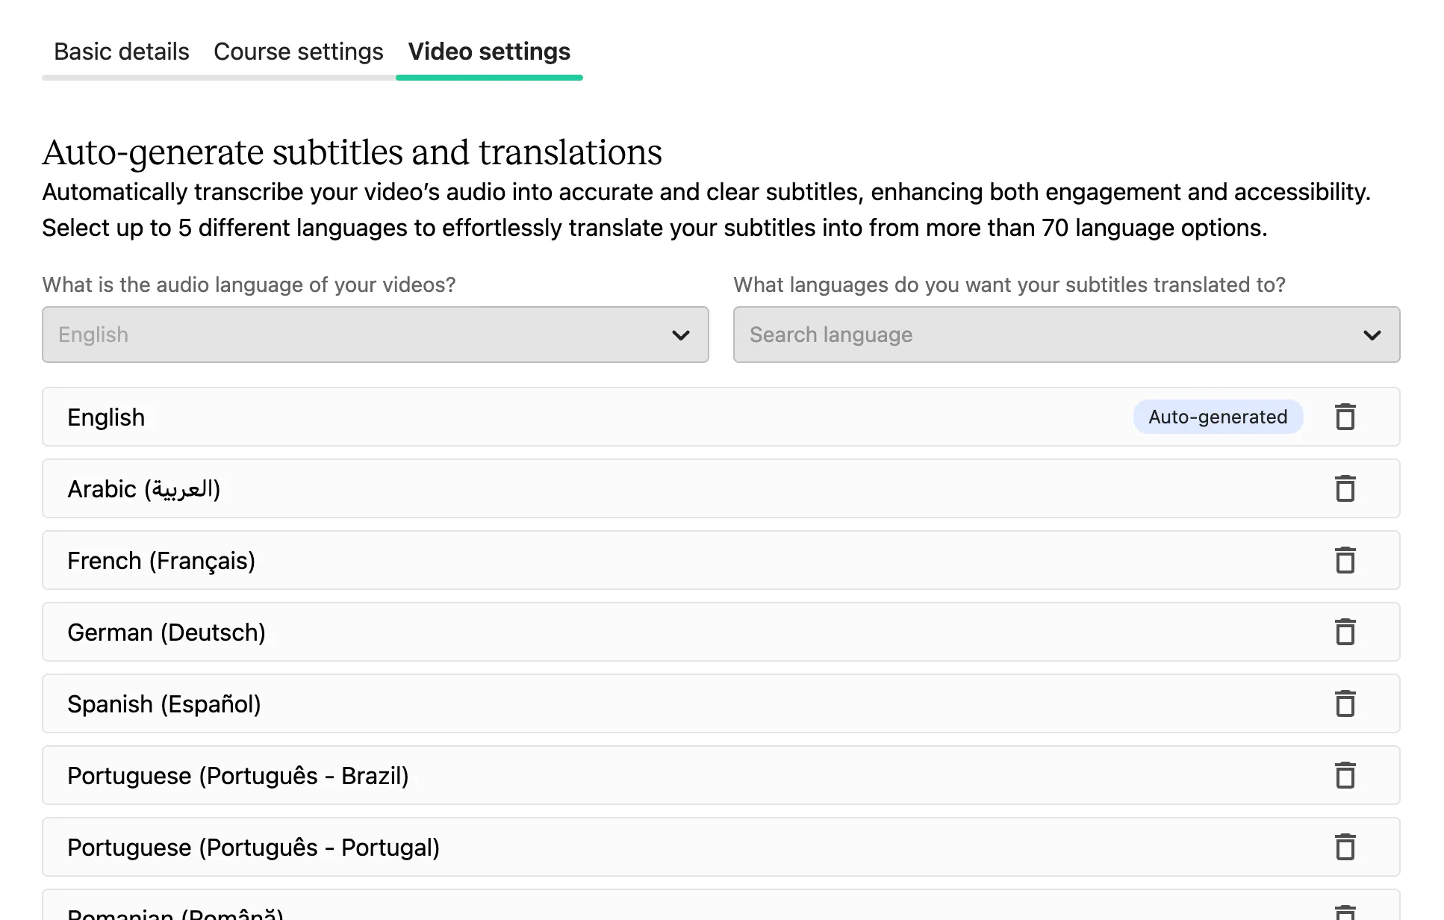Select the Portuguese (Português - Portugal) label

tap(254, 848)
